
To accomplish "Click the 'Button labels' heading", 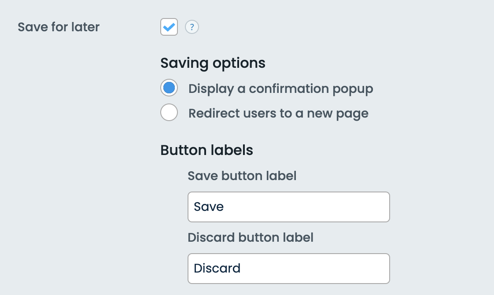I will pos(206,150).
